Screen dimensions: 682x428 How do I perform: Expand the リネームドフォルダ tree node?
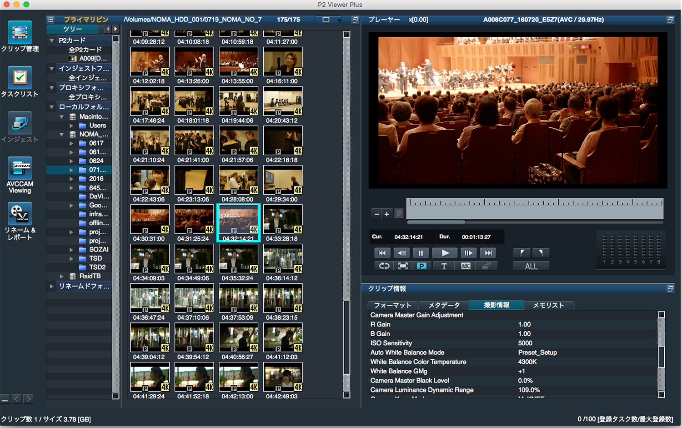click(x=52, y=286)
